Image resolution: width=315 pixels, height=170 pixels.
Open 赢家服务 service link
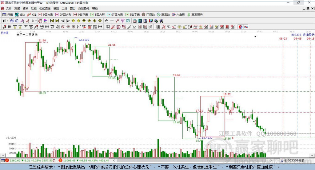(x=195, y=15)
